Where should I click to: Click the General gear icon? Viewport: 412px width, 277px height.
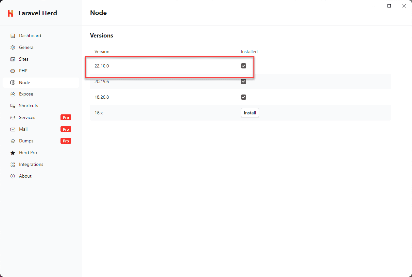click(13, 48)
